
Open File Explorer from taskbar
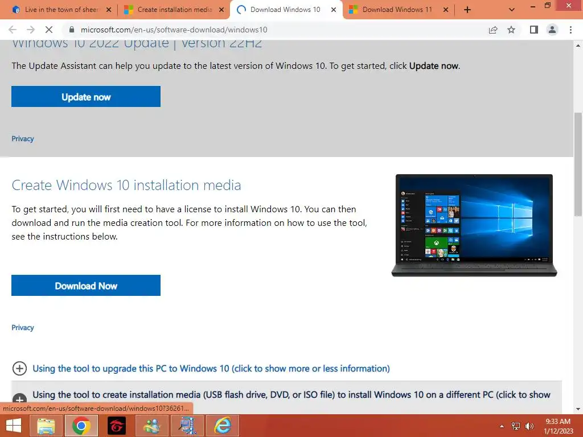(46, 426)
